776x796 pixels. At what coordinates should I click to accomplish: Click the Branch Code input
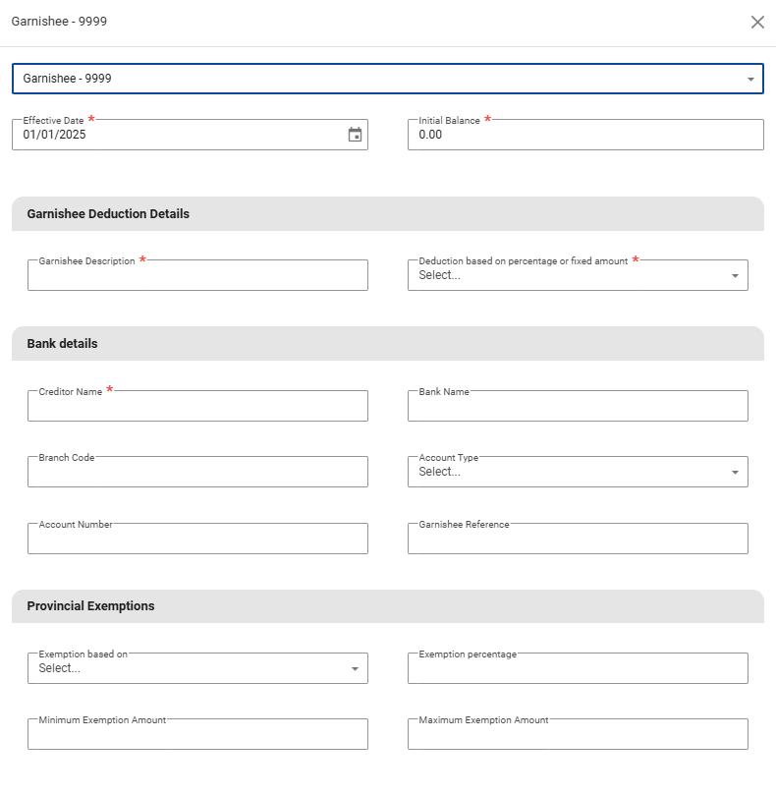pos(197,473)
